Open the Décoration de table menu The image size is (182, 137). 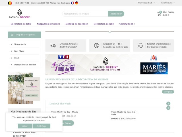pos(21,24)
